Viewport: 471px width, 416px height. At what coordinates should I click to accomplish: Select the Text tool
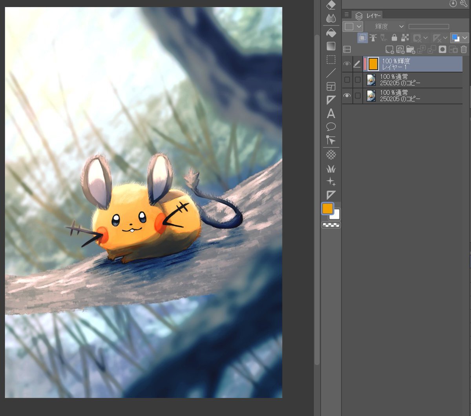pyautogui.click(x=331, y=114)
